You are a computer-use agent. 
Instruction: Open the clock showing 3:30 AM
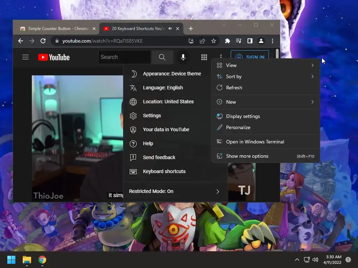coord(332,260)
